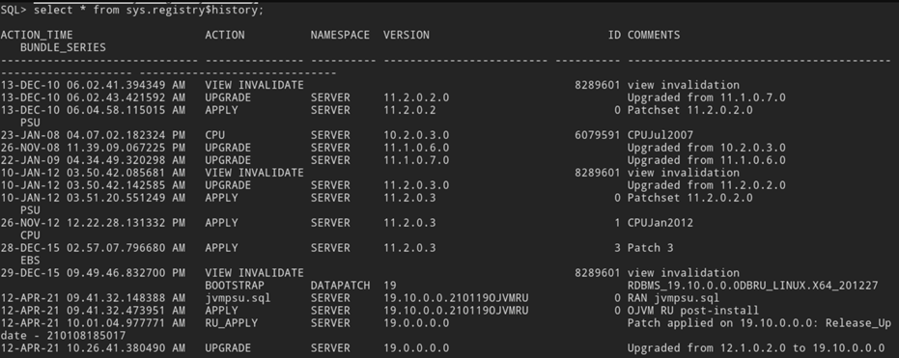Click the 'RDBMS_19.10.0.0.0DBRU_LINUX.X64_201227' comment
The height and width of the screenshot is (358, 899).
[753, 286]
